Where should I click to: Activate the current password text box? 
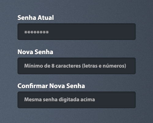(76, 32)
